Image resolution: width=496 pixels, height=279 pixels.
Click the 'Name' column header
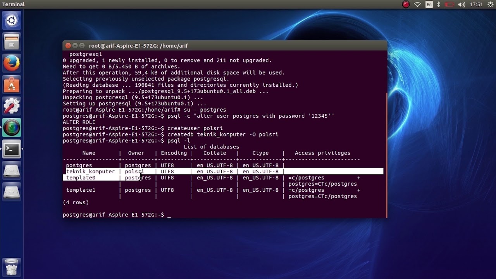89,153
